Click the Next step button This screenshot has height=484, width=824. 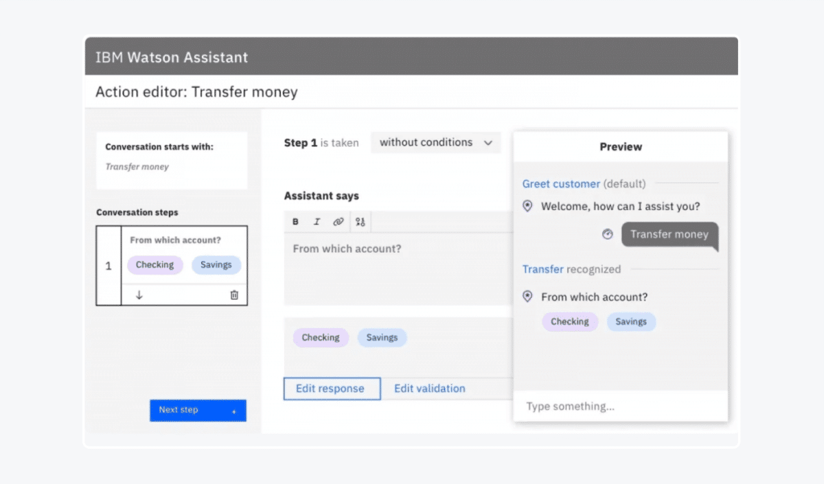pyautogui.click(x=198, y=410)
